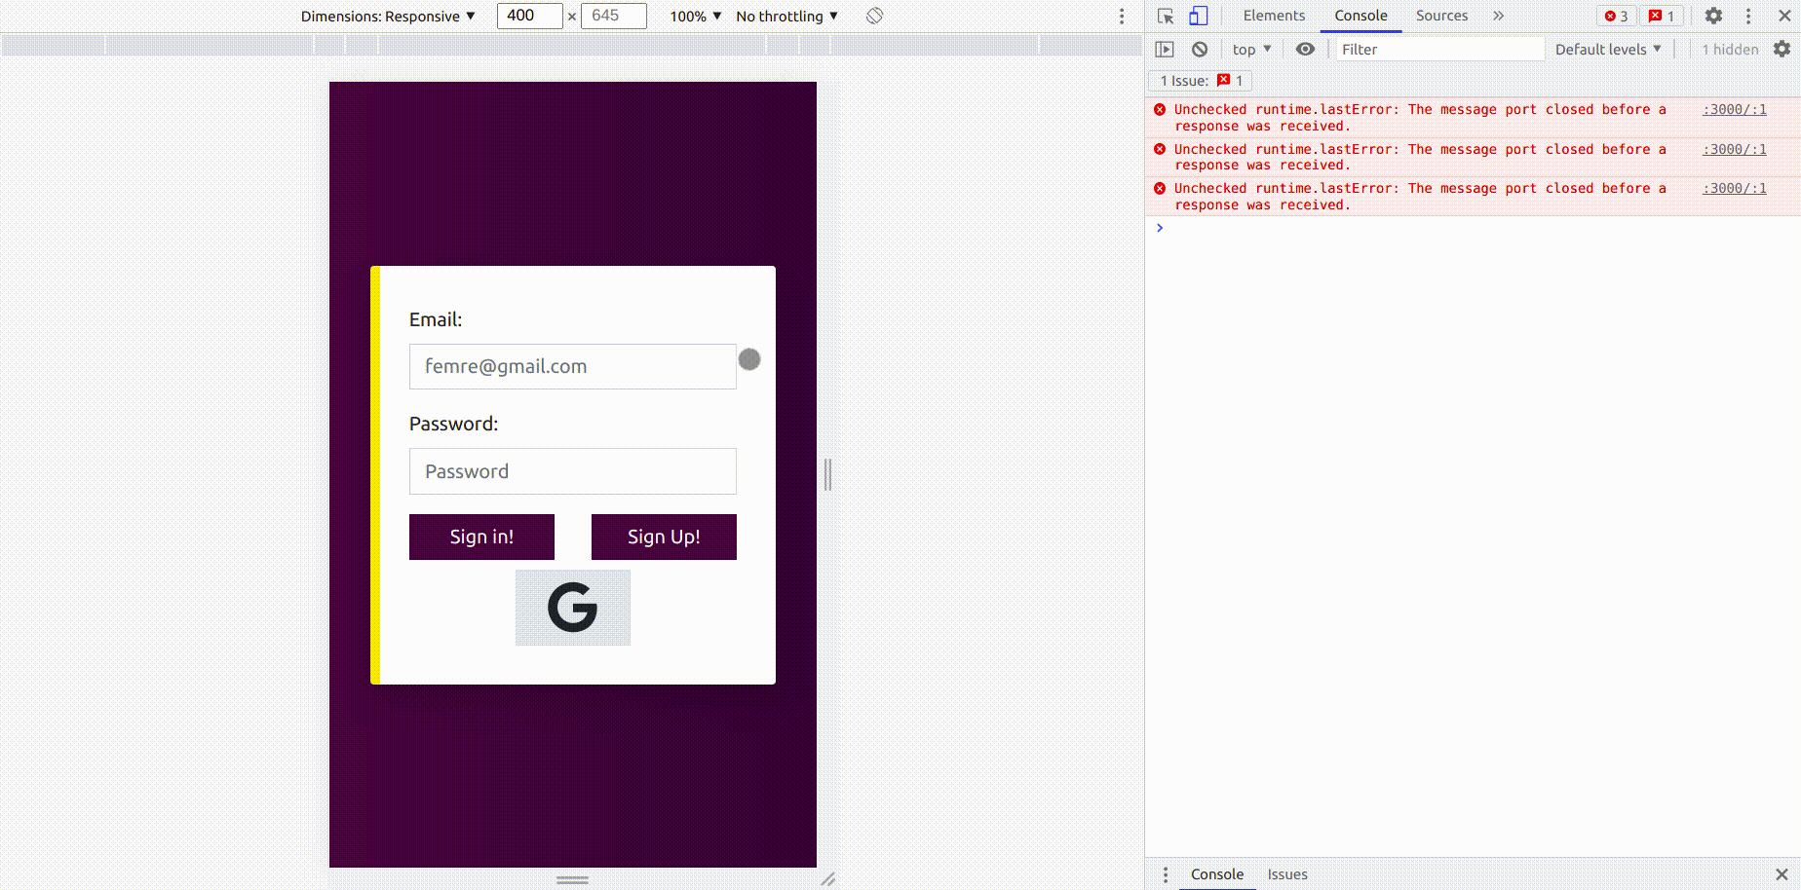
Task: Click the Email input field
Action: (573, 366)
